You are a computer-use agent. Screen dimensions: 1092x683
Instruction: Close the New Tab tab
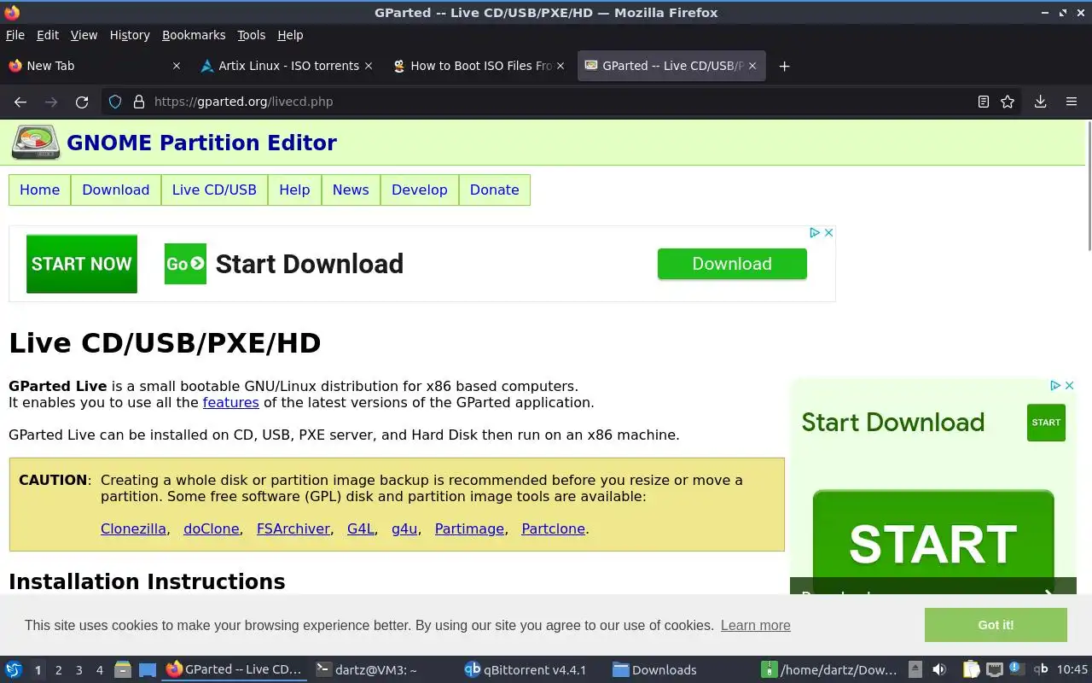[x=177, y=66]
